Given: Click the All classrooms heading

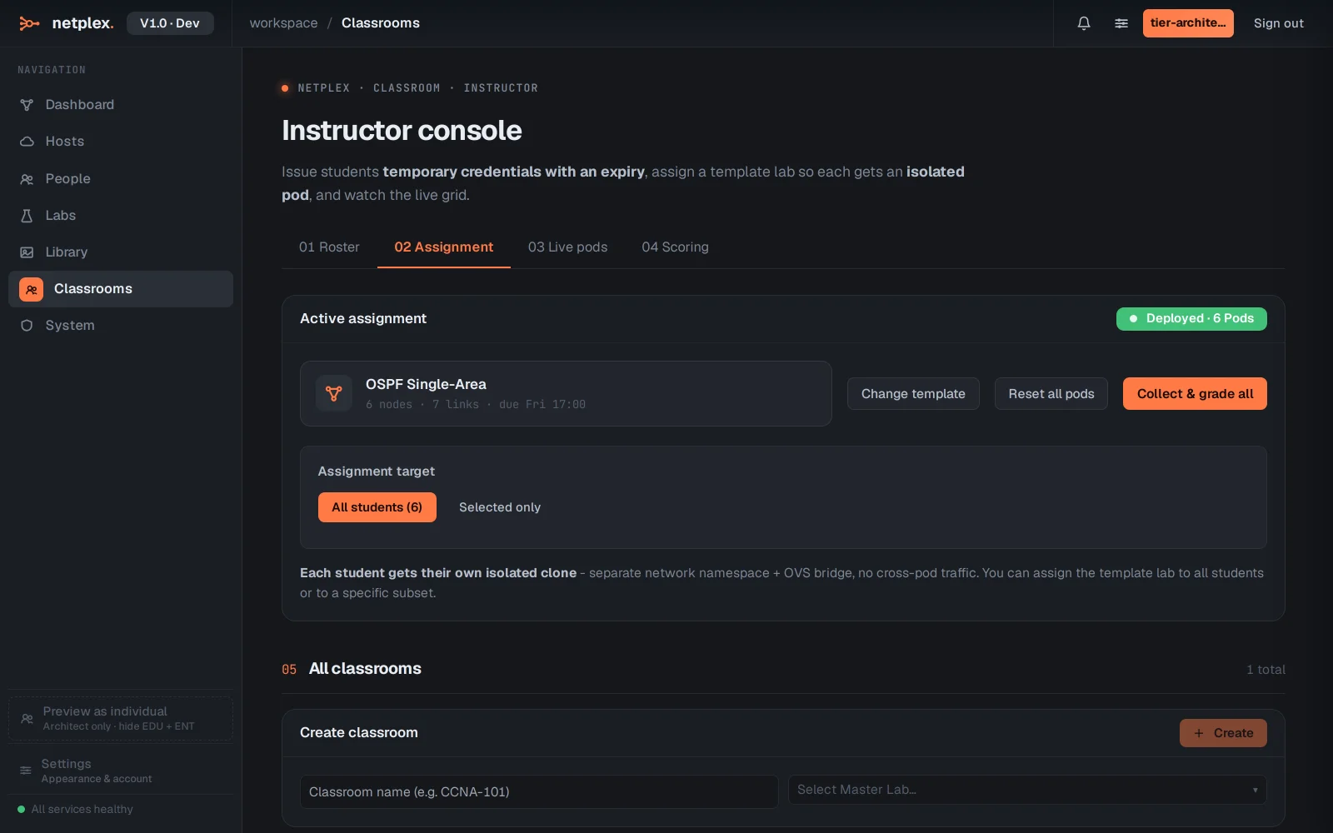Looking at the screenshot, I should click(x=365, y=669).
